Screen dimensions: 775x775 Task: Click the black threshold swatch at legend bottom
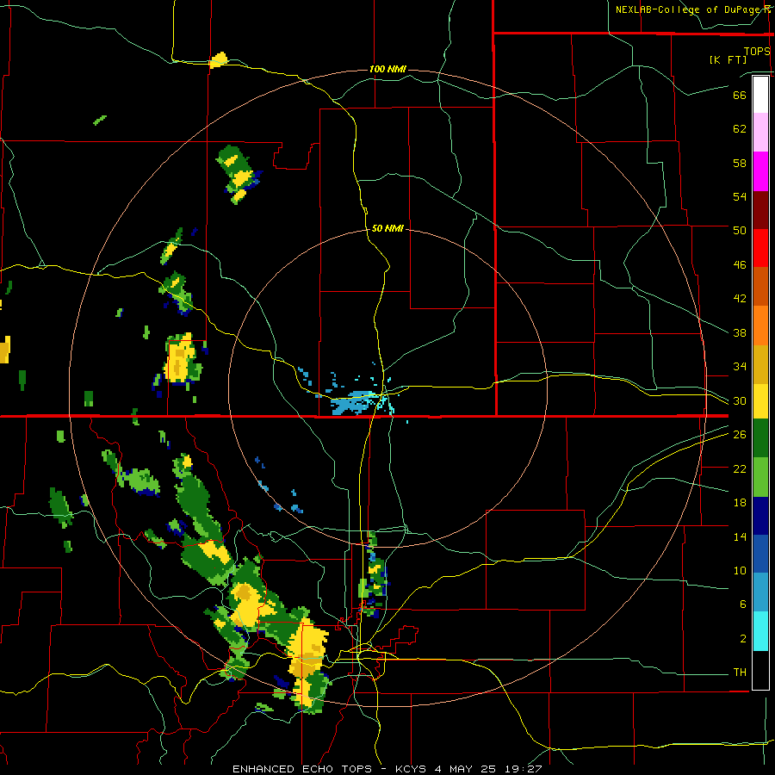(760, 670)
